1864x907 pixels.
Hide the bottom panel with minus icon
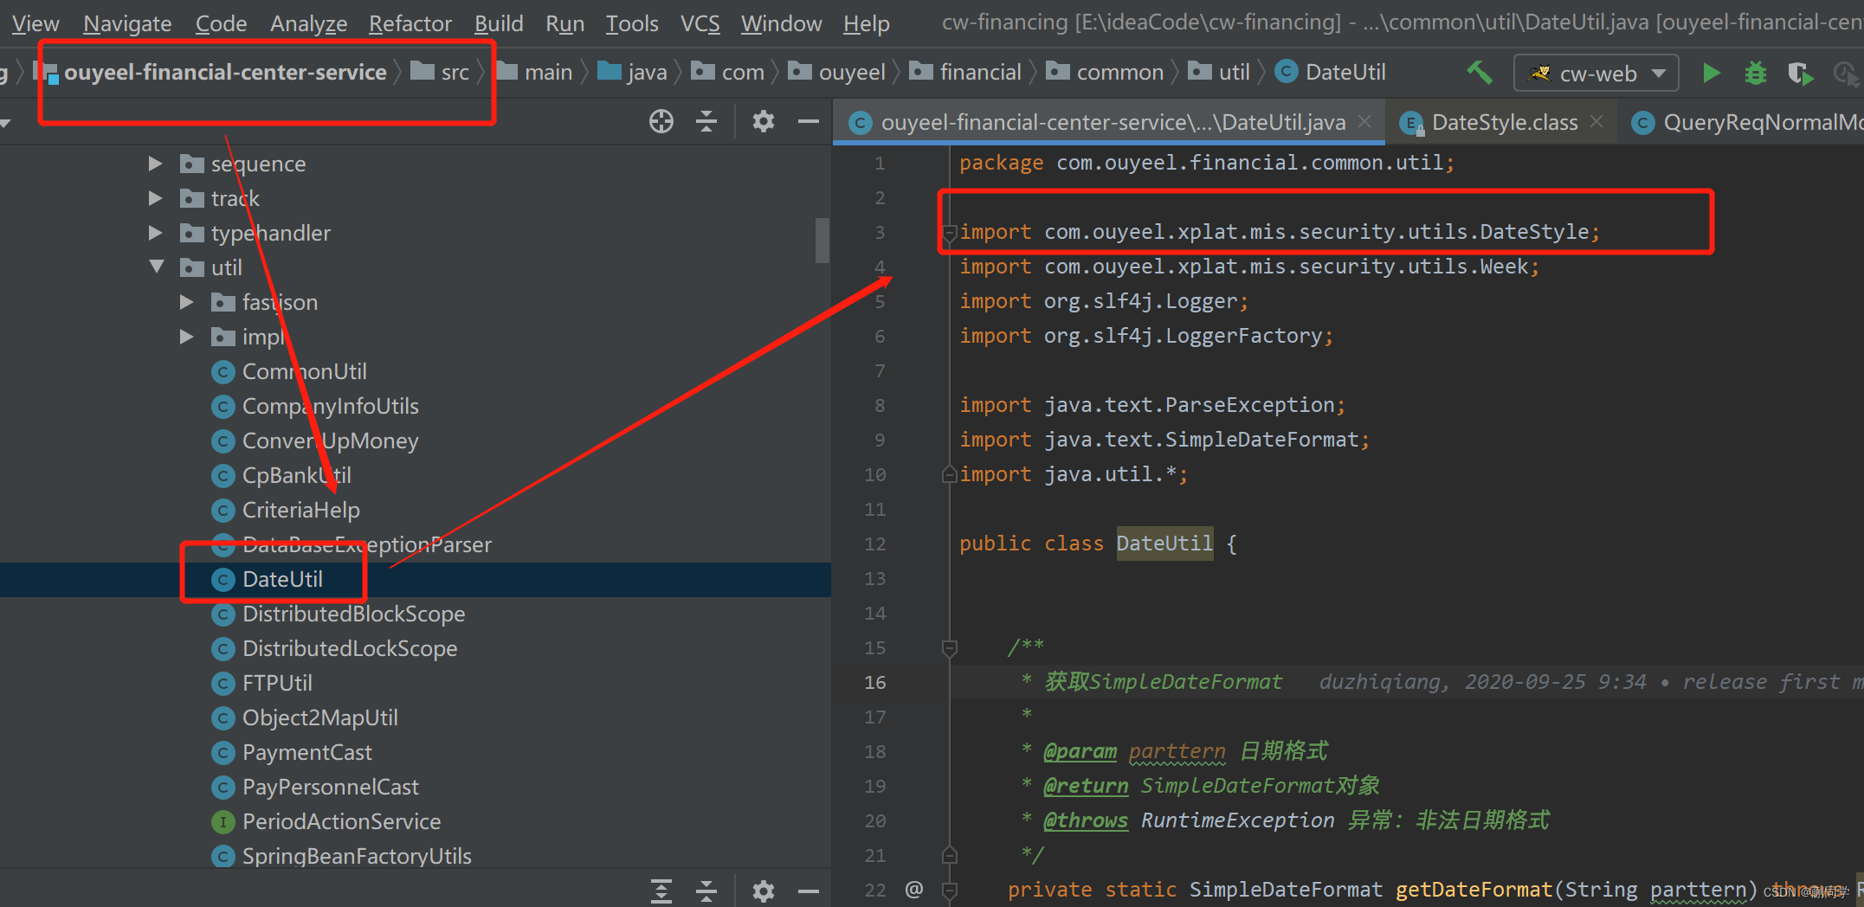809,891
